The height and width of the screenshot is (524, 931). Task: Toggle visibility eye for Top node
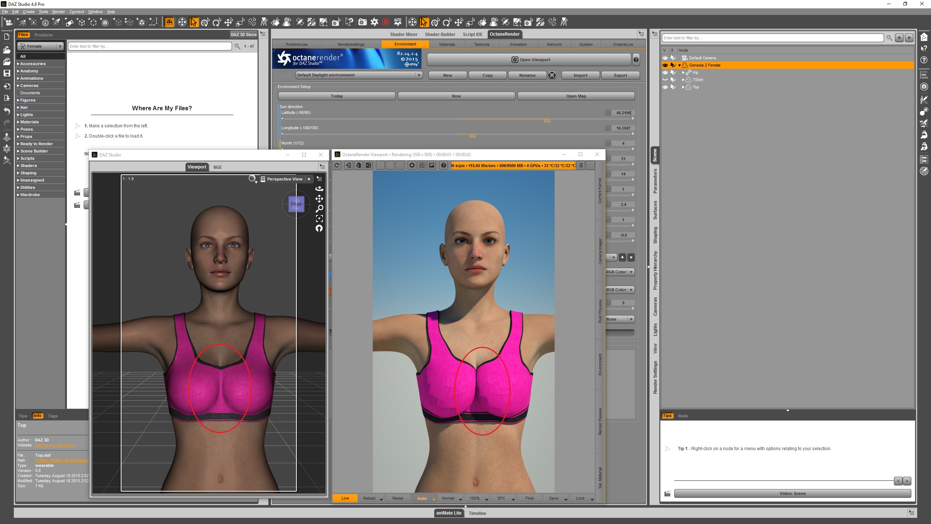(665, 87)
